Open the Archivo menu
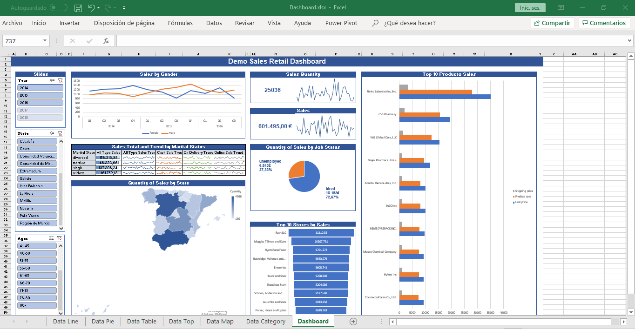Image resolution: width=635 pixels, height=329 pixels. pos(12,23)
